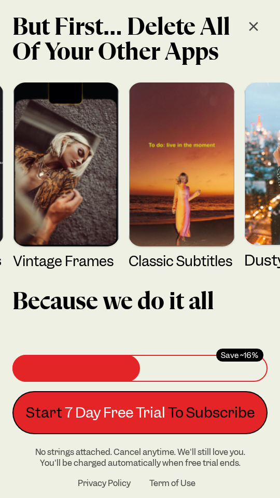This screenshot has height=498, width=280.
Task: Tap the Vintage Frames caption
Action: click(63, 261)
